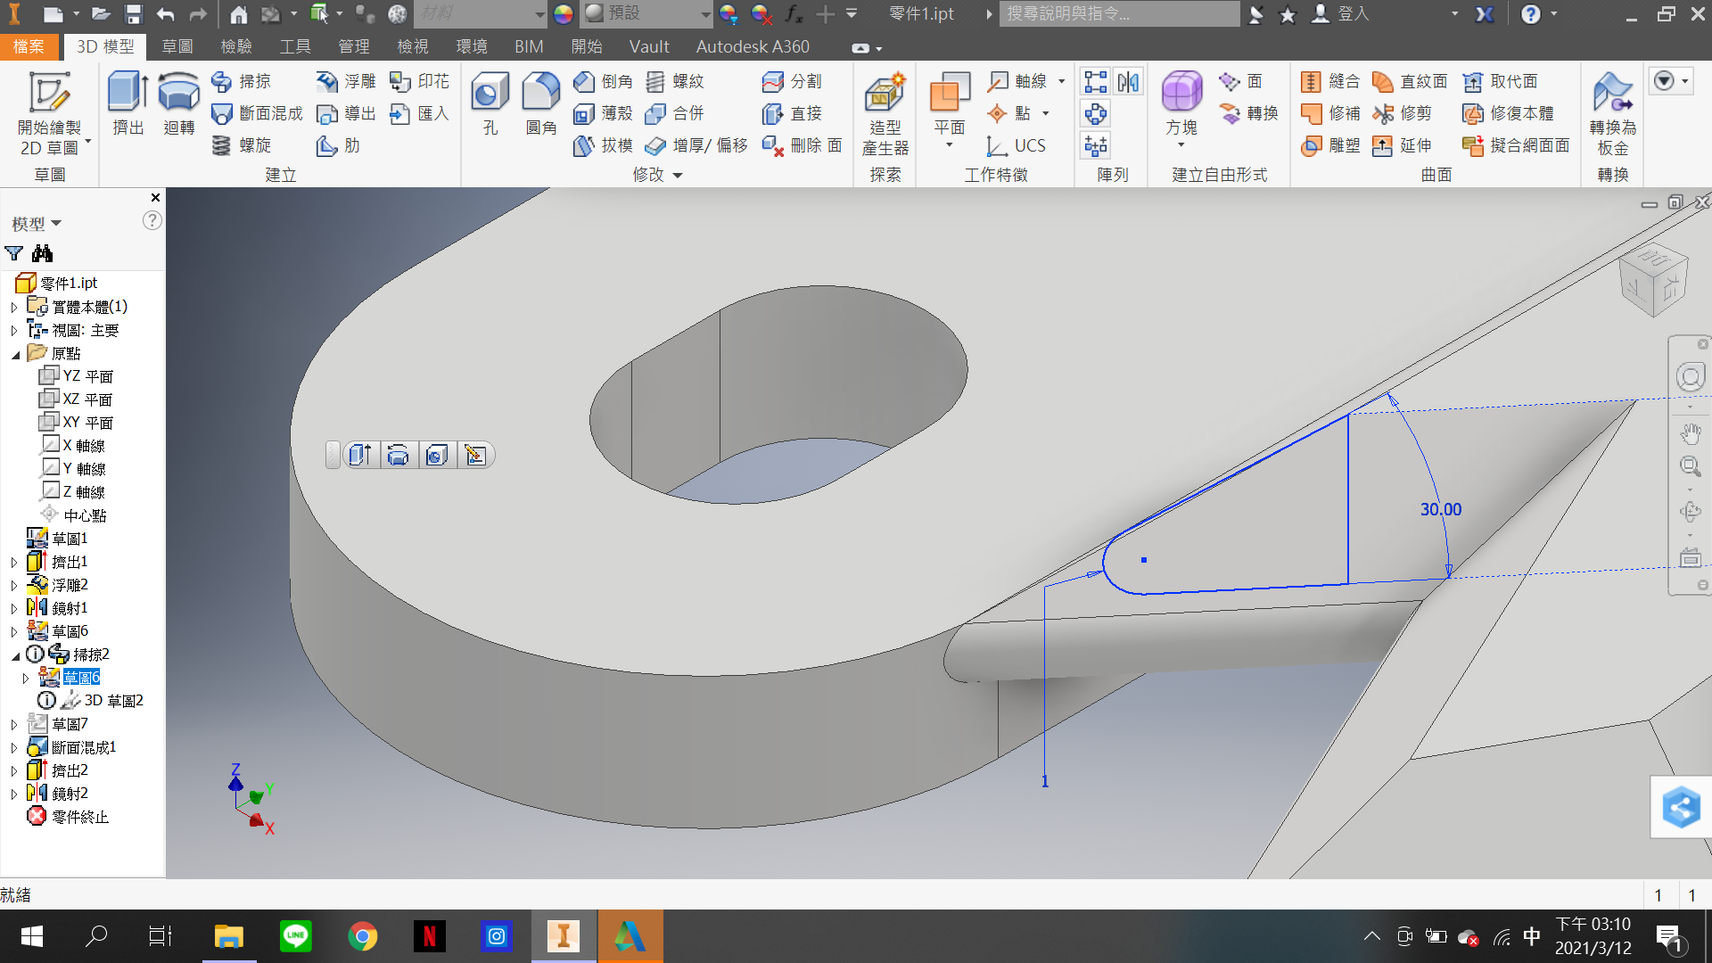Screen dimensions: 1712x963
Task: Click the binoculars find icon in browser
Action: (x=42, y=253)
